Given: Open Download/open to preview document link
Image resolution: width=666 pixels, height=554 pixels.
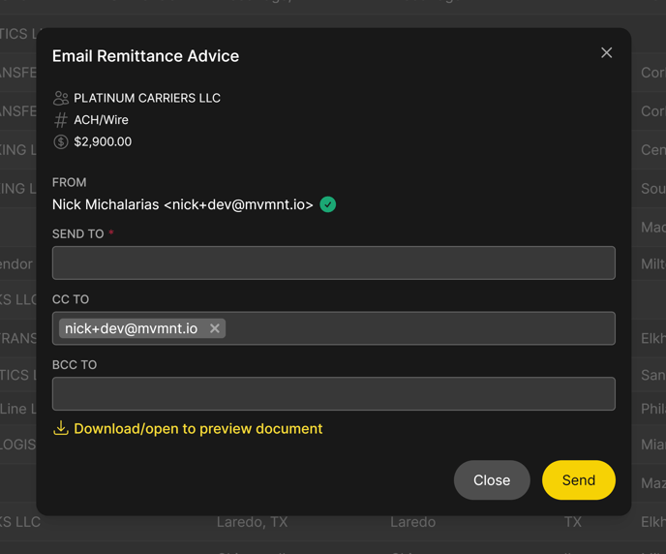Looking at the screenshot, I should [x=197, y=429].
